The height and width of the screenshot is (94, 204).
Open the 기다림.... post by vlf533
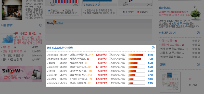pos(8,47)
